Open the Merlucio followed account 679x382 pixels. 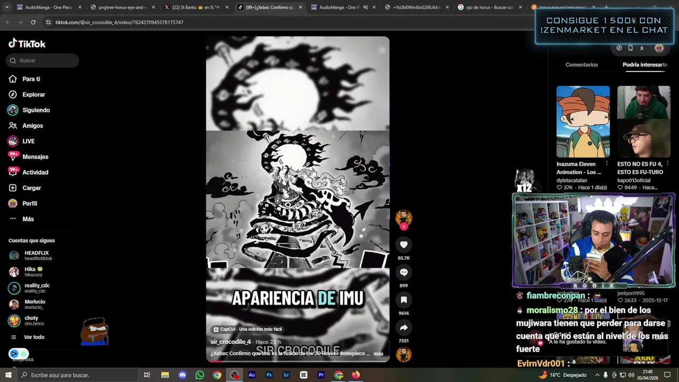pyautogui.click(x=27, y=305)
